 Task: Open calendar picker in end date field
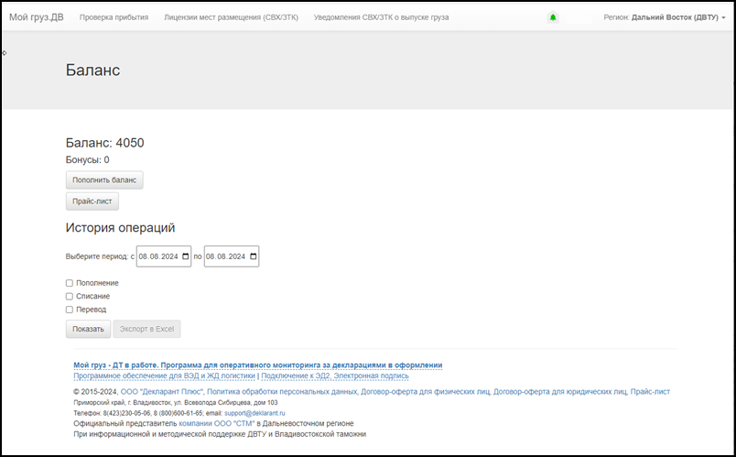[x=254, y=256]
